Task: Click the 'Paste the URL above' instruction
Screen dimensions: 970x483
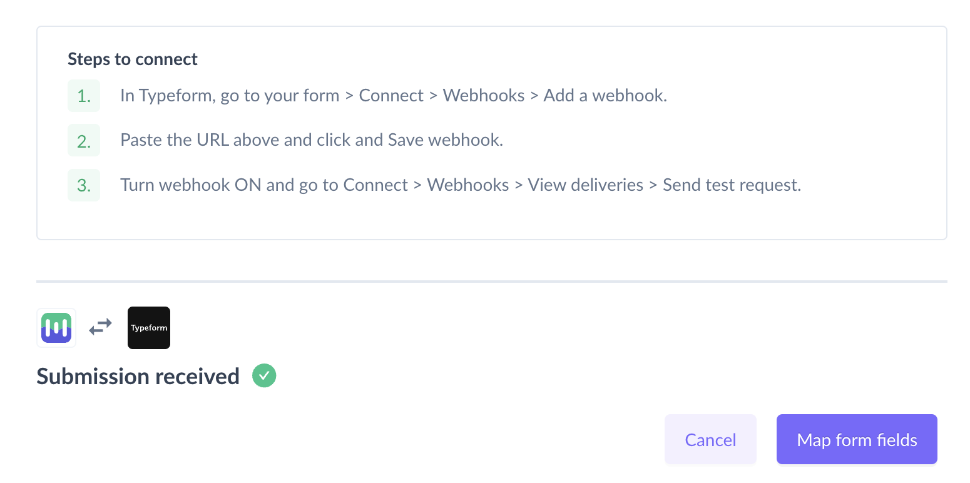Action: [200, 140]
